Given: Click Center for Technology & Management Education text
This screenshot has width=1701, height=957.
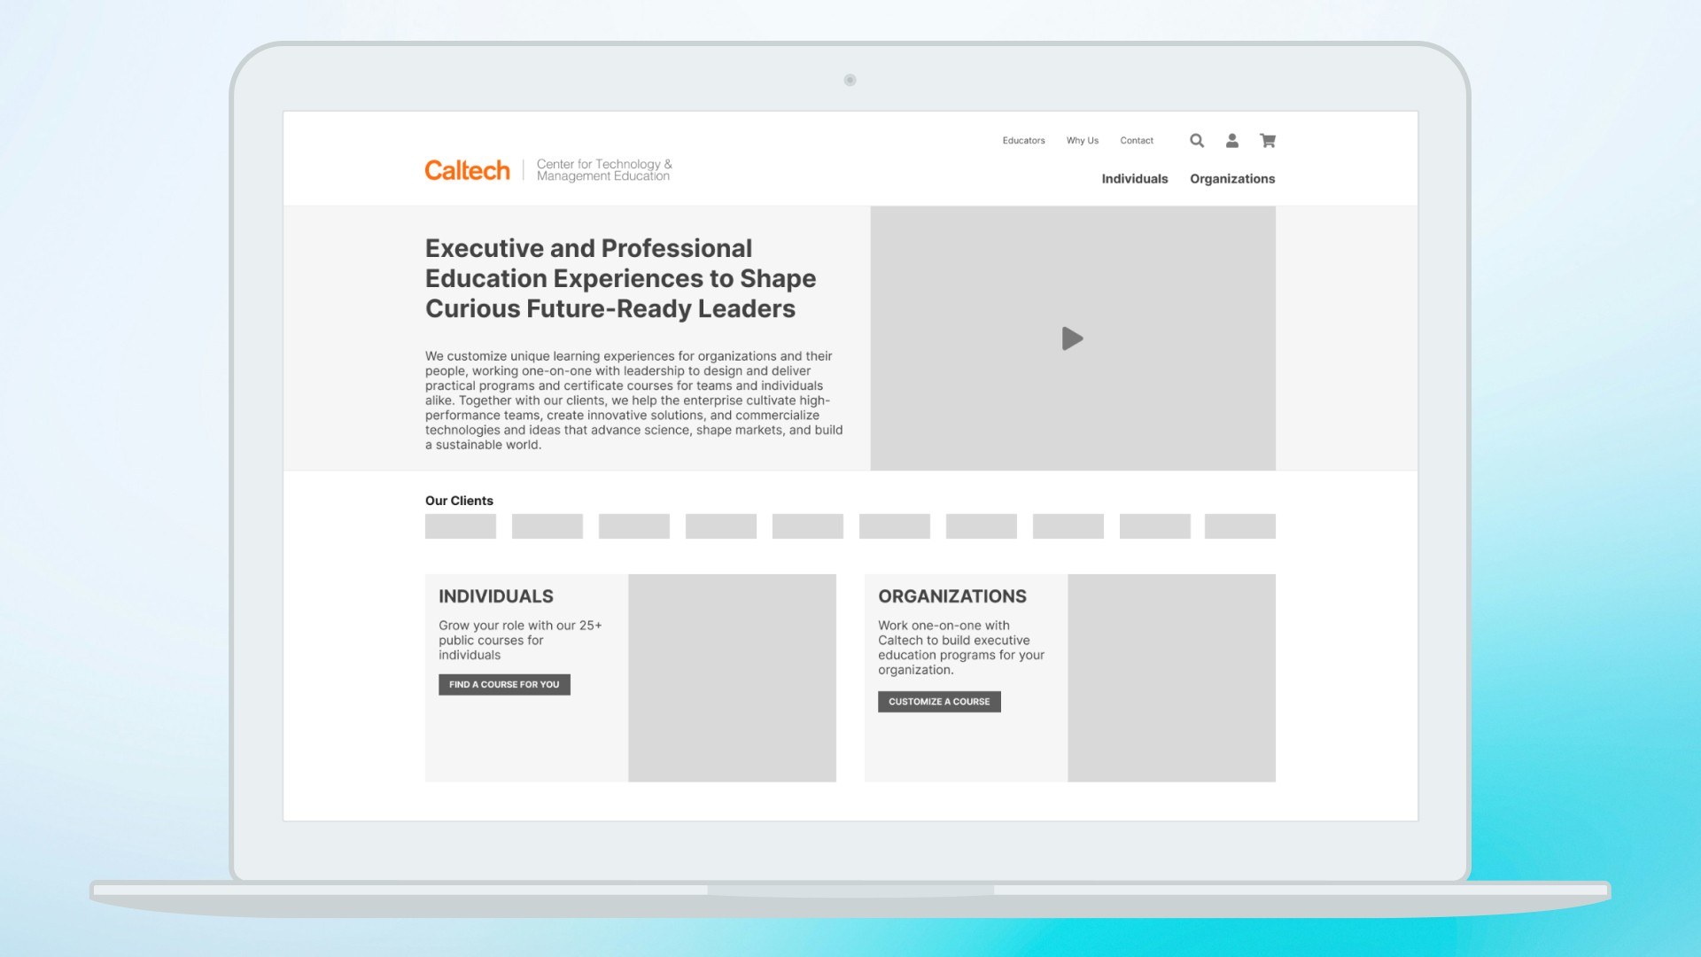Looking at the screenshot, I should (604, 170).
